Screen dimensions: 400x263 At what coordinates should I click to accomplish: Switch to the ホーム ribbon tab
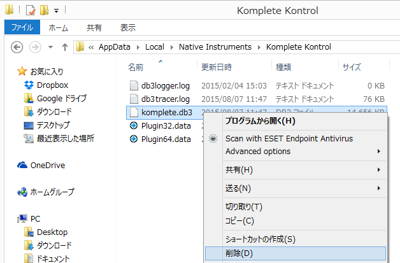point(59,27)
